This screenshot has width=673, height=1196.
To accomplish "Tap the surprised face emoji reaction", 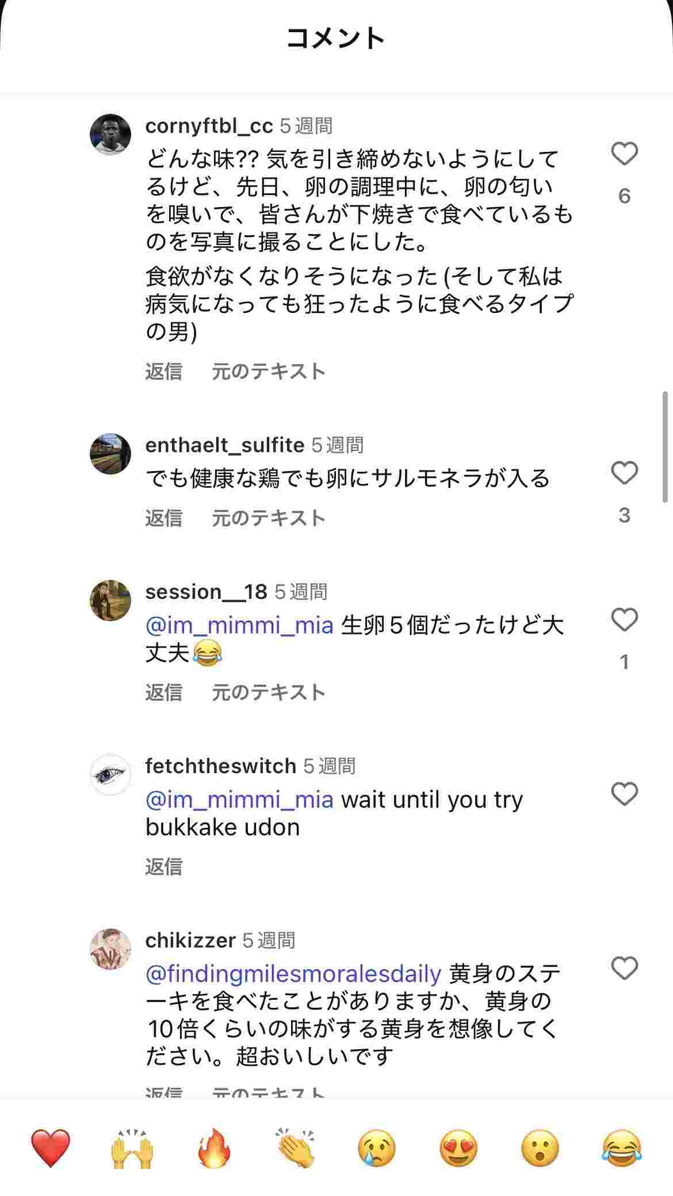I will click(540, 1148).
